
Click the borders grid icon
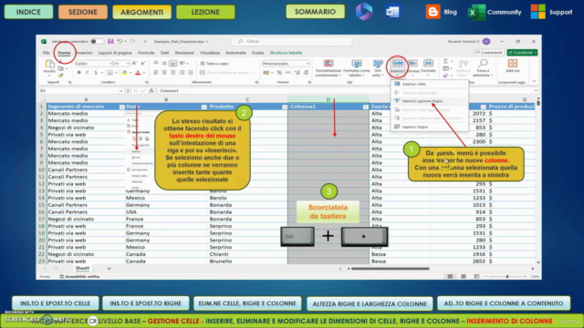click(x=109, y=73)
